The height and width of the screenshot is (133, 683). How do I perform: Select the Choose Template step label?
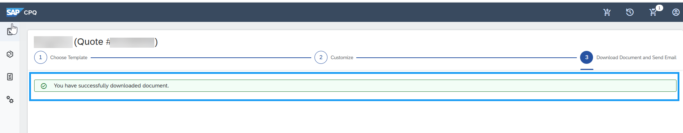(69, 57)
